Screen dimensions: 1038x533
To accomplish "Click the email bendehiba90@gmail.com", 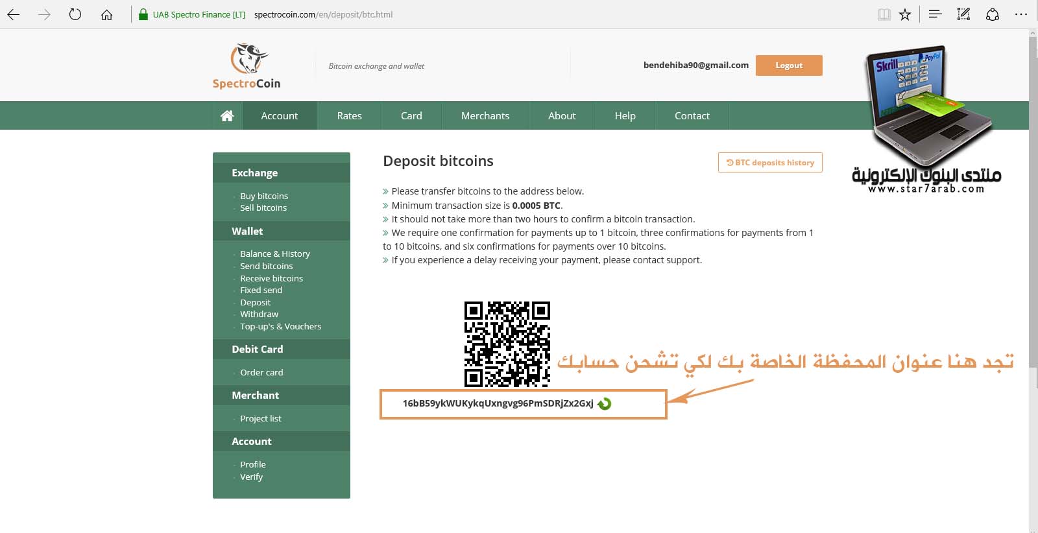I will (696, 65).
